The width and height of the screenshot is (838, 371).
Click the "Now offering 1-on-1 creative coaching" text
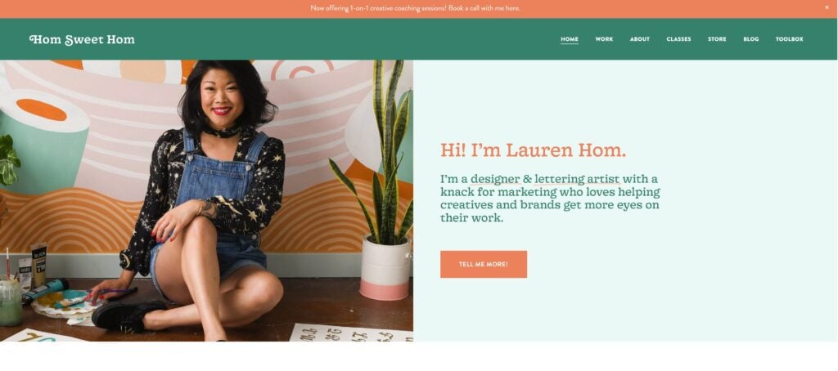click(378, 8)
